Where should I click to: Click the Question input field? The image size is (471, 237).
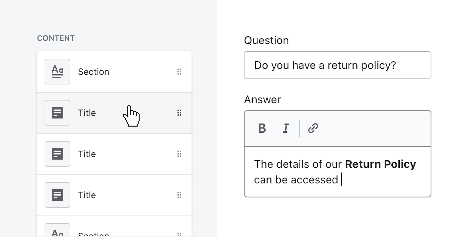pyautogui.click(x=337, y=65)
